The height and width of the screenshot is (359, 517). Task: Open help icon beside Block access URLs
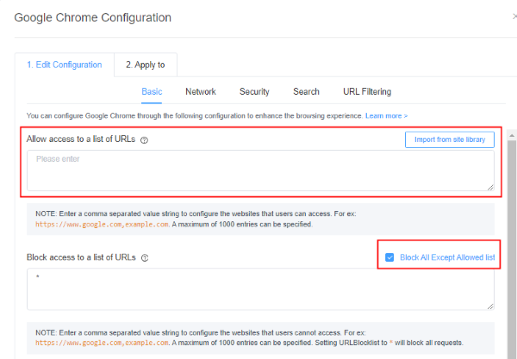click(x=145, y=258)
